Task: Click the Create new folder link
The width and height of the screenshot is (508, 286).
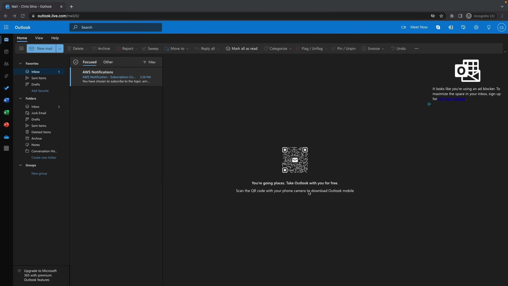Action: pyautogui.click(x=44, y=158)
